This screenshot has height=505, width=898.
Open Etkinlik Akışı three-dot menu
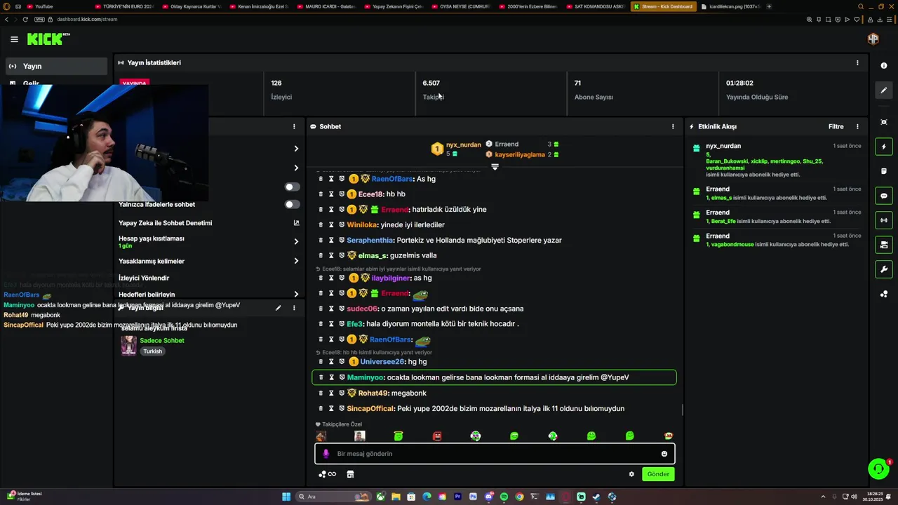click(x=857, y=127)
